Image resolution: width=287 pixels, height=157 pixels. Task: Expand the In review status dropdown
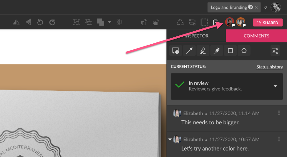pos(275,86)
